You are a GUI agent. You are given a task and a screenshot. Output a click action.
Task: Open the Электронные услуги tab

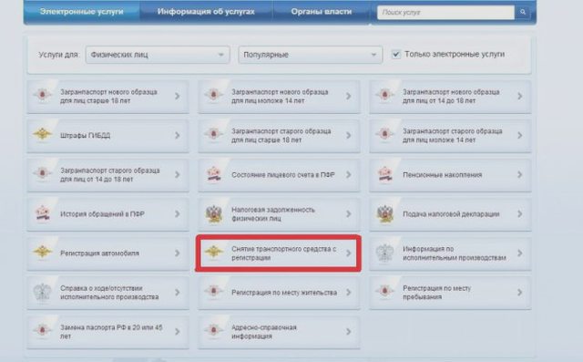point(81,12)
